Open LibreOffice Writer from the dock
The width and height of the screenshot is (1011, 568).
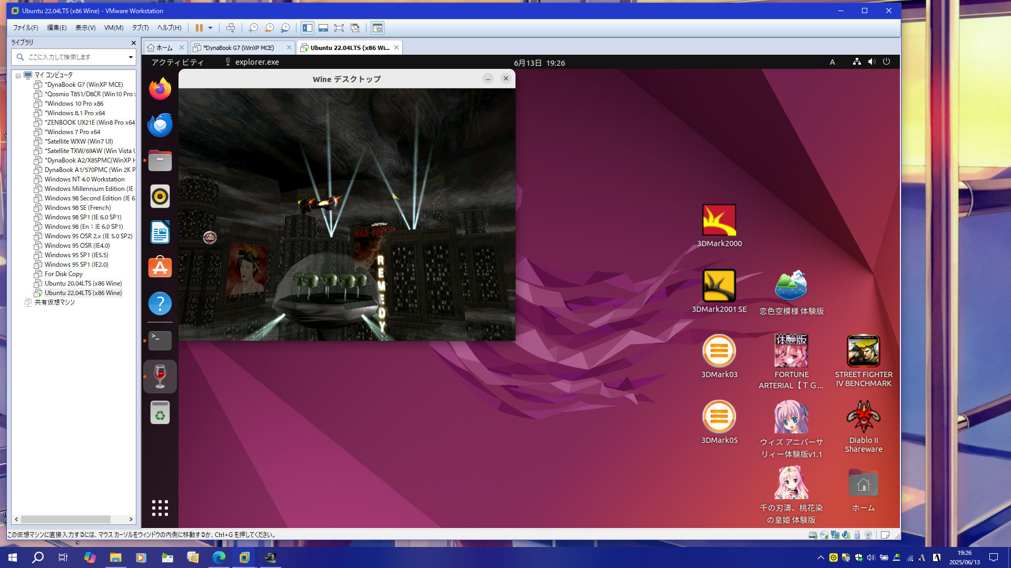(x=160, y=232)
